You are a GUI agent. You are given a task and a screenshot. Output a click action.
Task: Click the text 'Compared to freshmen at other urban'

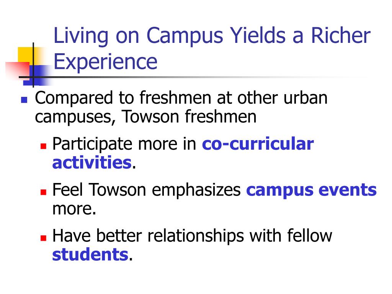tap(181, 98)
